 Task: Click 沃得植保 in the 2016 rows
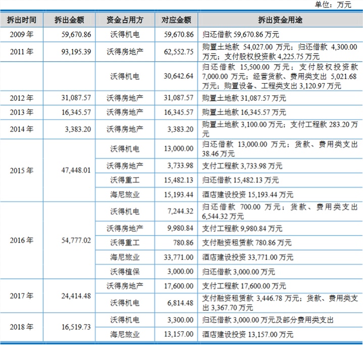[125, 271]
